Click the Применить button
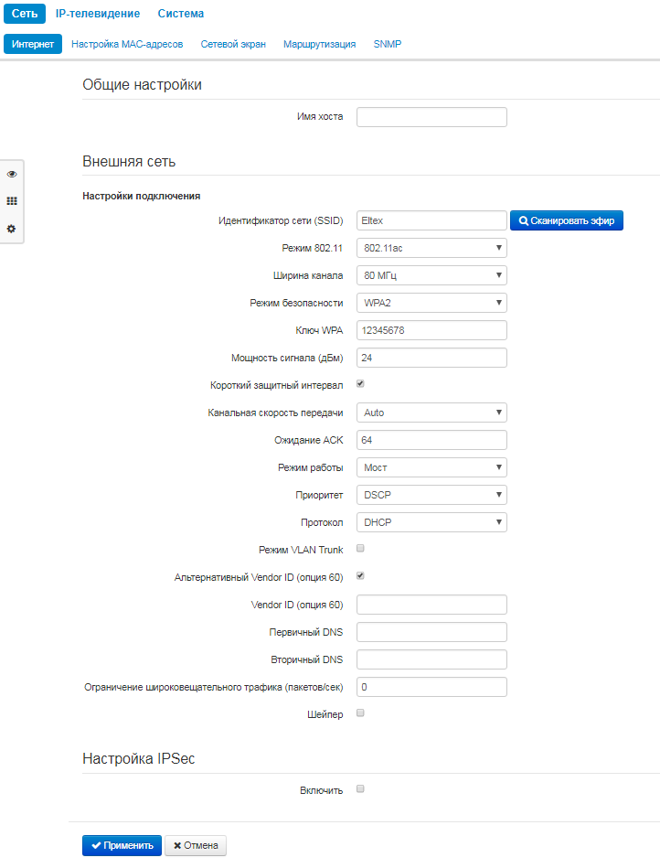The height and width of the screenshot is (868, 660). [x=122, y=846]
